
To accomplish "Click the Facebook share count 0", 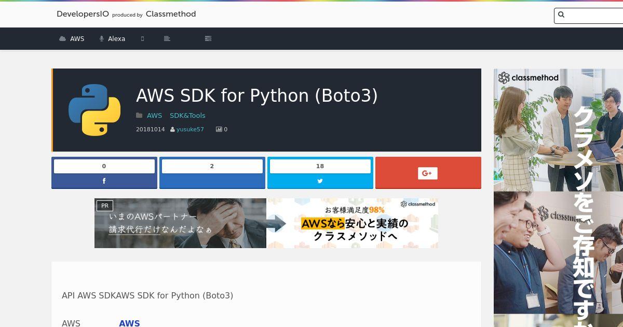I will pyautogui.click(x=104, y=166).
